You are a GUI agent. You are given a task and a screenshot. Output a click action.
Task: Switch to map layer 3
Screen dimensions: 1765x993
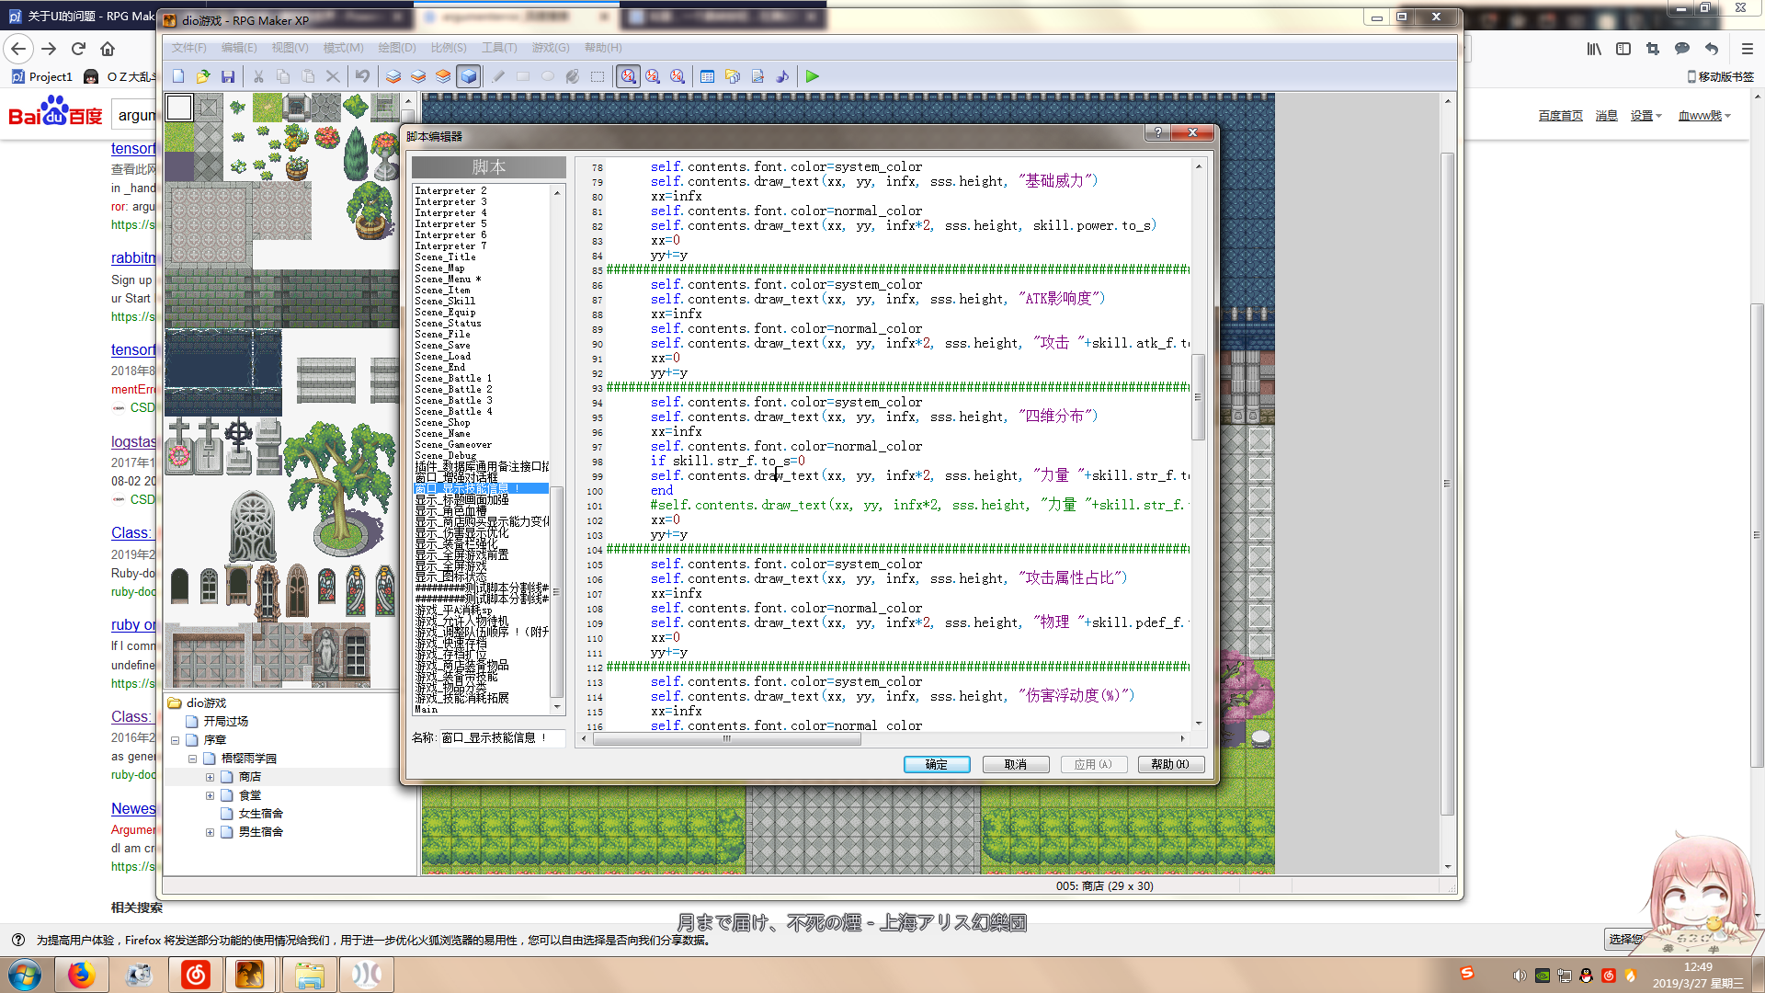(x=443, y=76)
